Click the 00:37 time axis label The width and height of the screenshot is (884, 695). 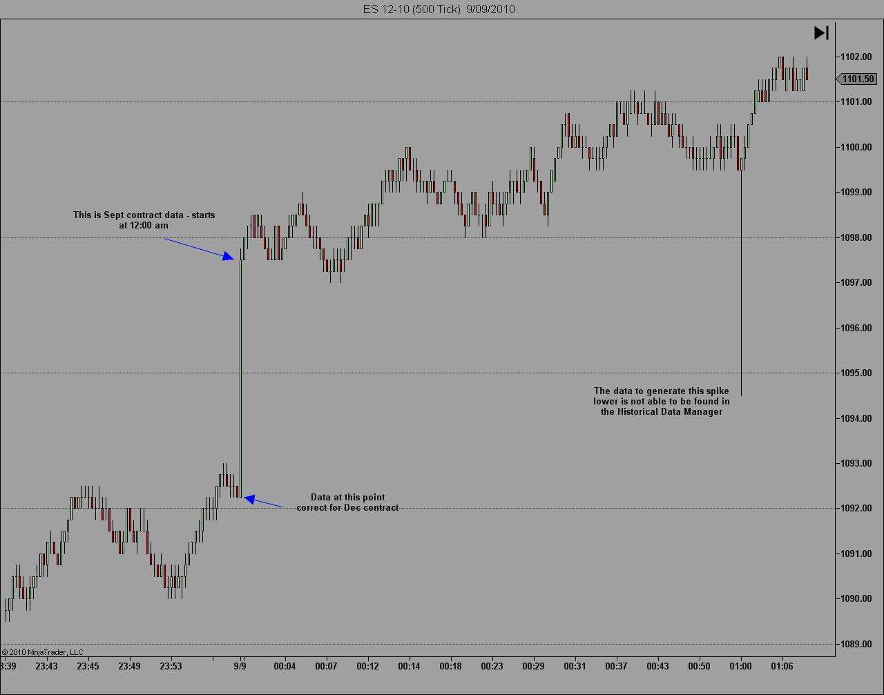click(x=616, y=667)
